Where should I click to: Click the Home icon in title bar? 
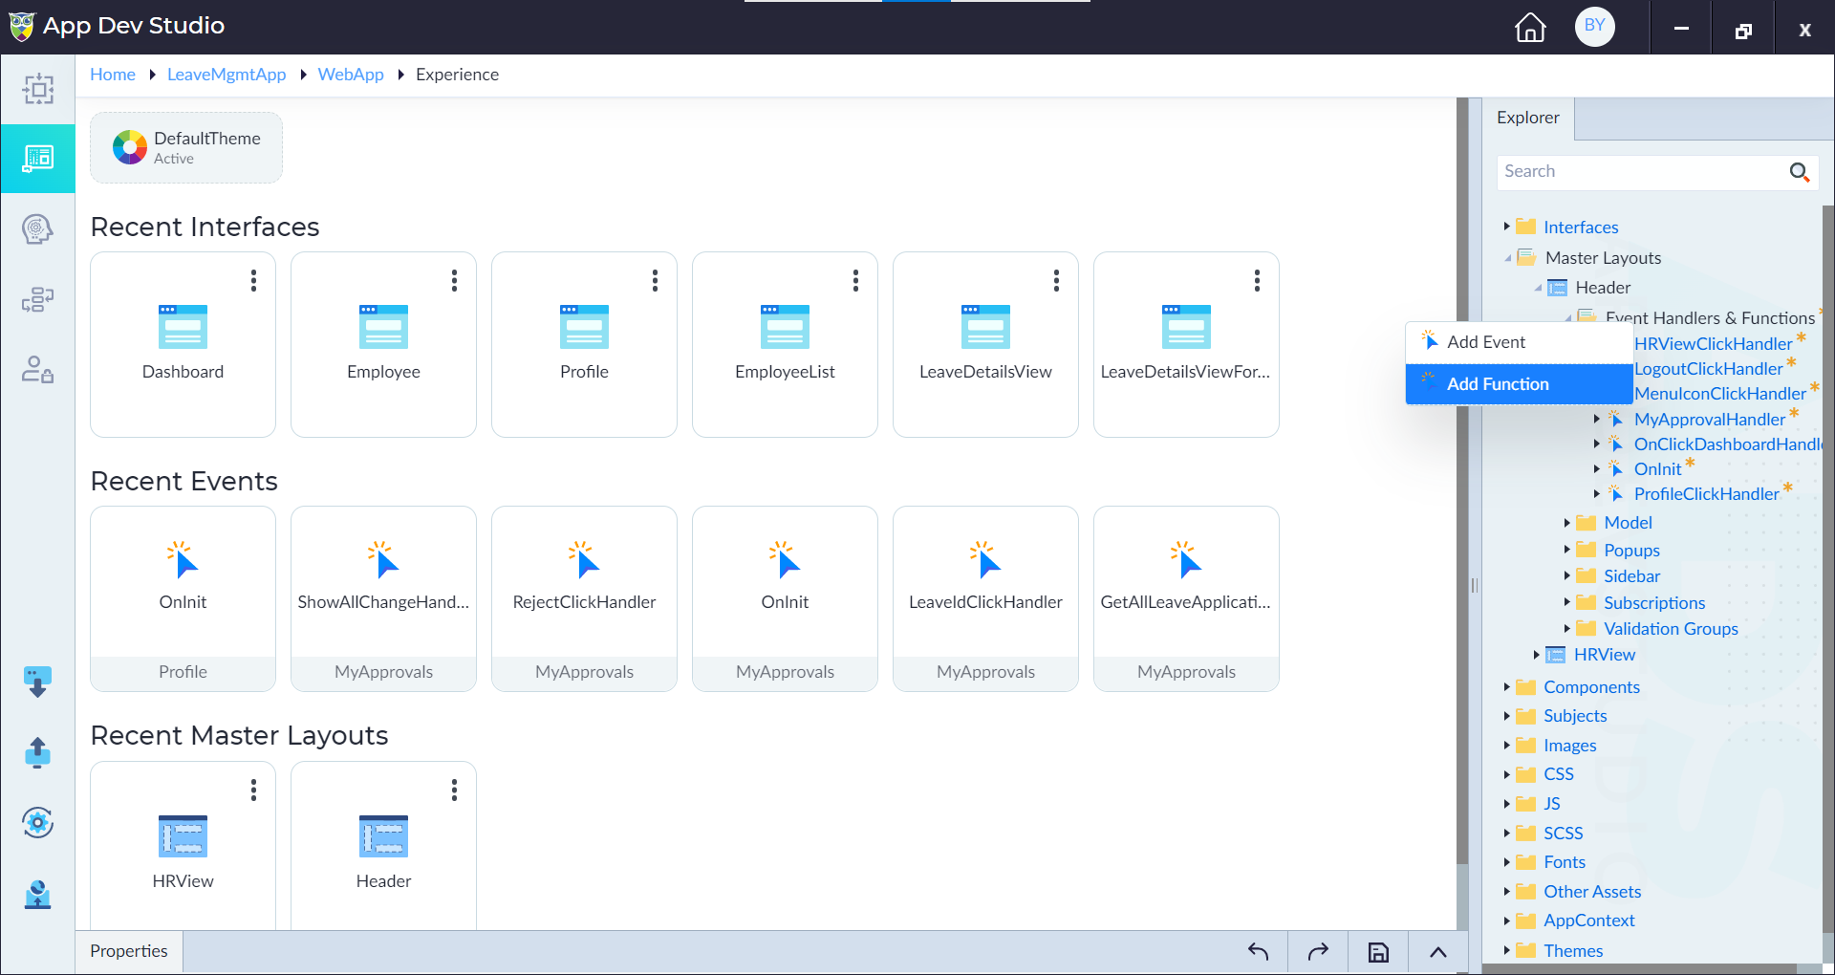pyautogui.click(x=1530, y=27)
